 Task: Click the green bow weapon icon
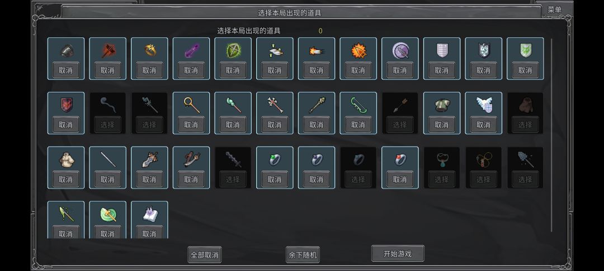358,105
